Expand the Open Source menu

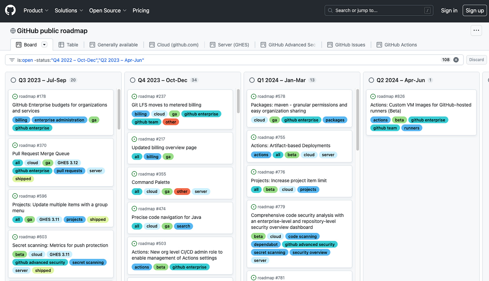point(108,10)
